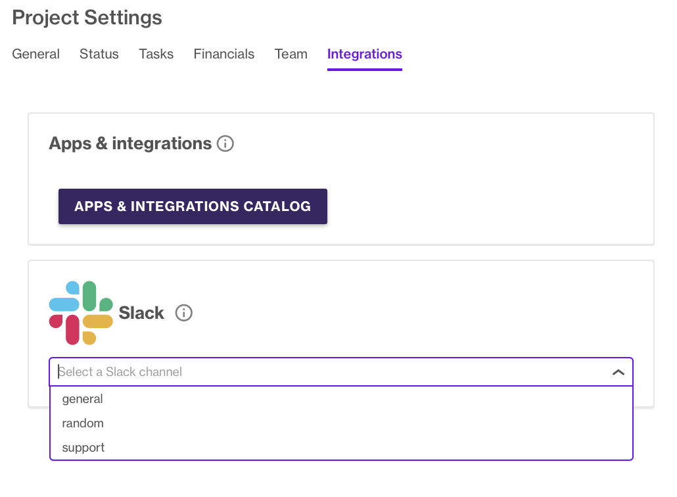Go to the Financials tab

click(223, 54)
